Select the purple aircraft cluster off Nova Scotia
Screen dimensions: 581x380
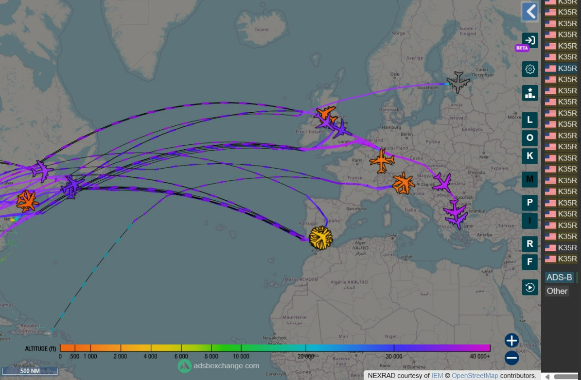72,187
